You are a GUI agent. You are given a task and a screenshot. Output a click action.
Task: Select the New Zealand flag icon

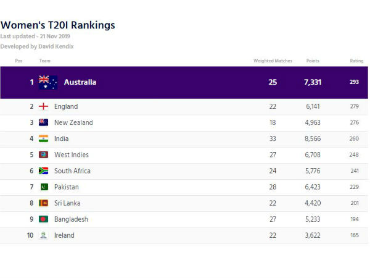(x=44, y=122)
